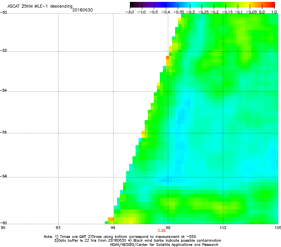Click the -56 latitude axis label
The width and height of the screenshot is (281, 247).
[x=3, y=132]
